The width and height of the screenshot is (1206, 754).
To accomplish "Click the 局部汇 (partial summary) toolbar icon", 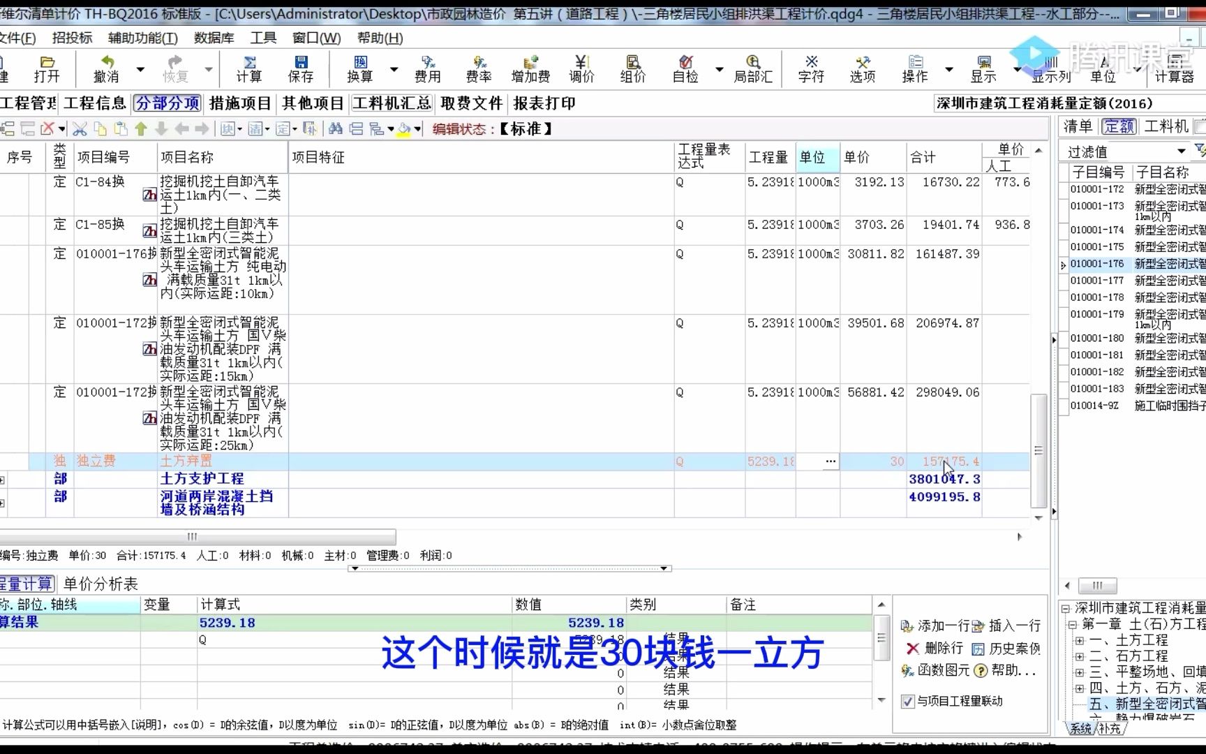I will click(x=753, y=69).
